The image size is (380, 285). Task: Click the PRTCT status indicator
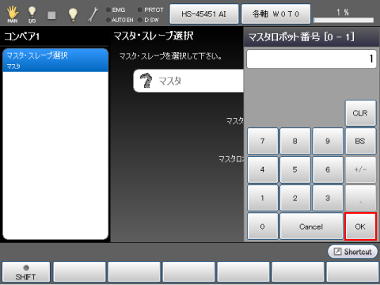point(150,10)
